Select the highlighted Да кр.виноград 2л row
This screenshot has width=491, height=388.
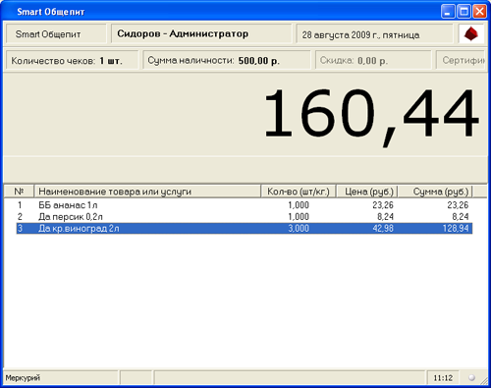pyautogui.click(x=245, y=228)
